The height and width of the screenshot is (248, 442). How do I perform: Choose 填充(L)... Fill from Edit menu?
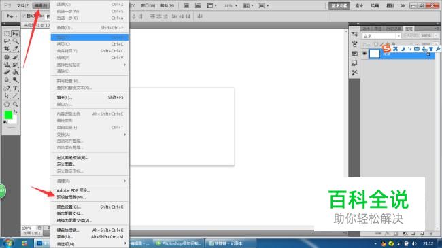coord(89,98)
